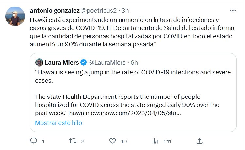This screenshot has height=150, width=245.
Task: Click Laura Miers' blue verified badge
Action: click(x=83, y=62)
